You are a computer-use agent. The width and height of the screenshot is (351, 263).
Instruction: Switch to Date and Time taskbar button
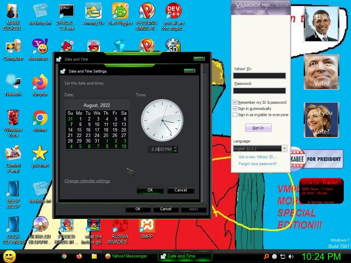click(x=185, y=256)
